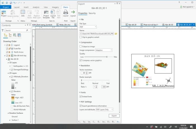196x129 pixels.
Task: Click the Quality slider handle
Action: (107, 57)
